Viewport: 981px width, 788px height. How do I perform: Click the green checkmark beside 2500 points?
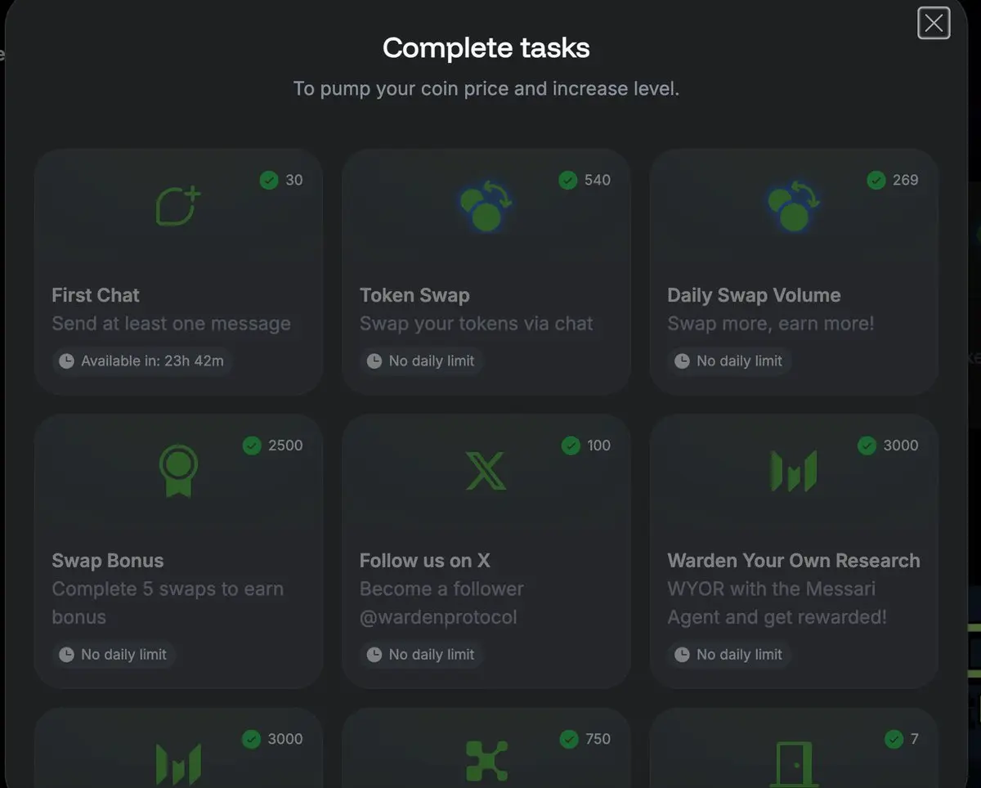click(x=252, y=445)
